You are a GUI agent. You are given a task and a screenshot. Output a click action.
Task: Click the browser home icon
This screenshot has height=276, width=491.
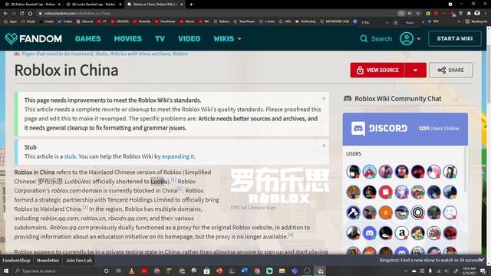click(x=30, y=14)
